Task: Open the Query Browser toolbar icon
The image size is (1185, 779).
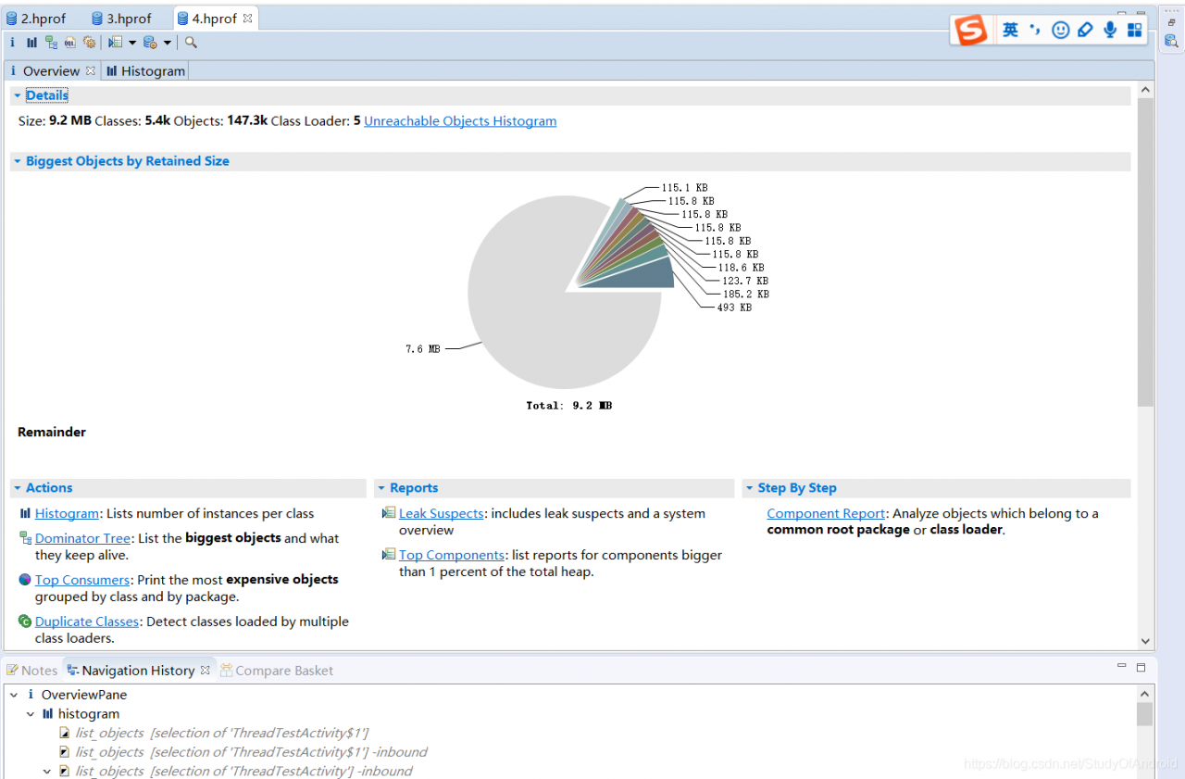Action: pyautogui.click(x=150, y=43)
